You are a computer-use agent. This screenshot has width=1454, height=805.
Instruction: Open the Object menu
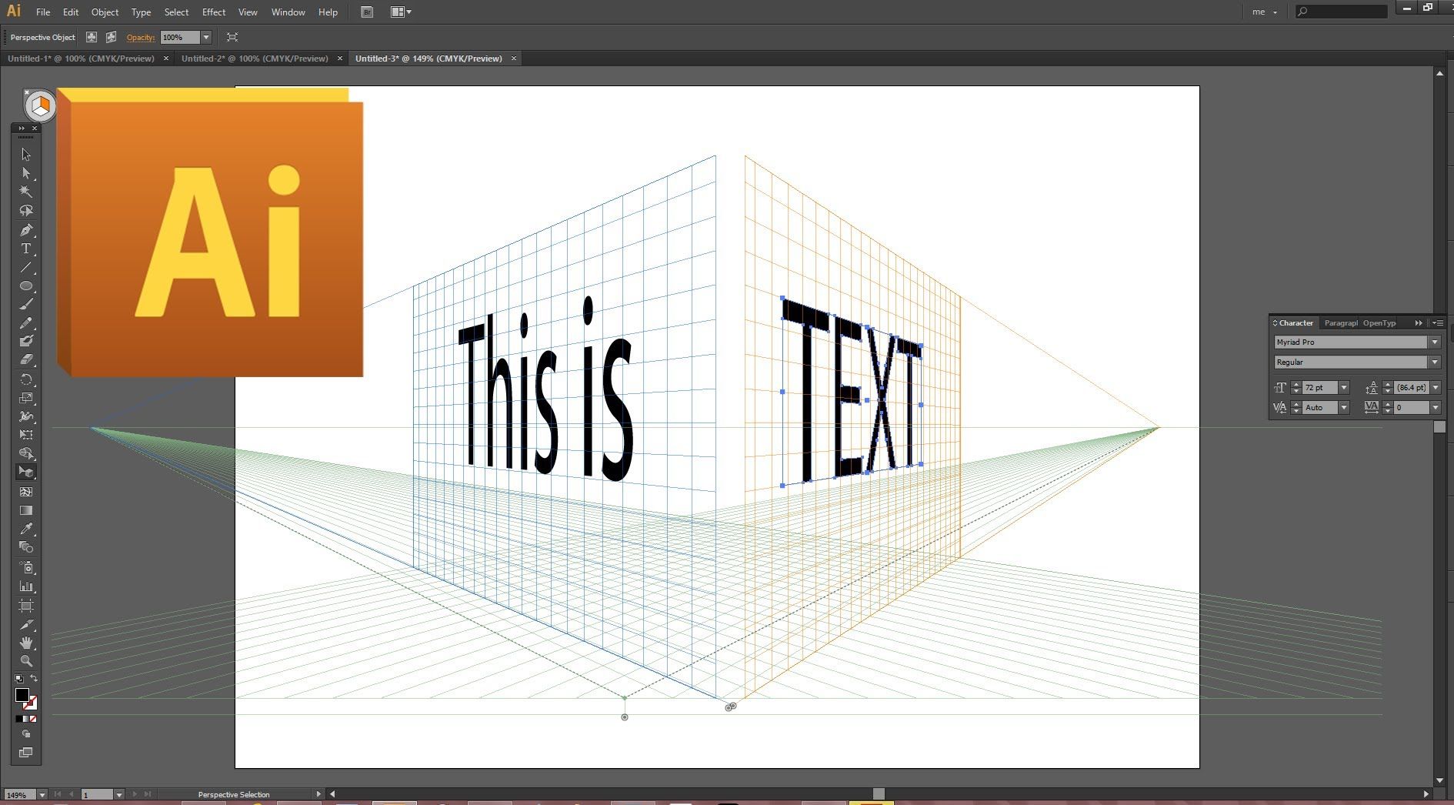(105, 12)
